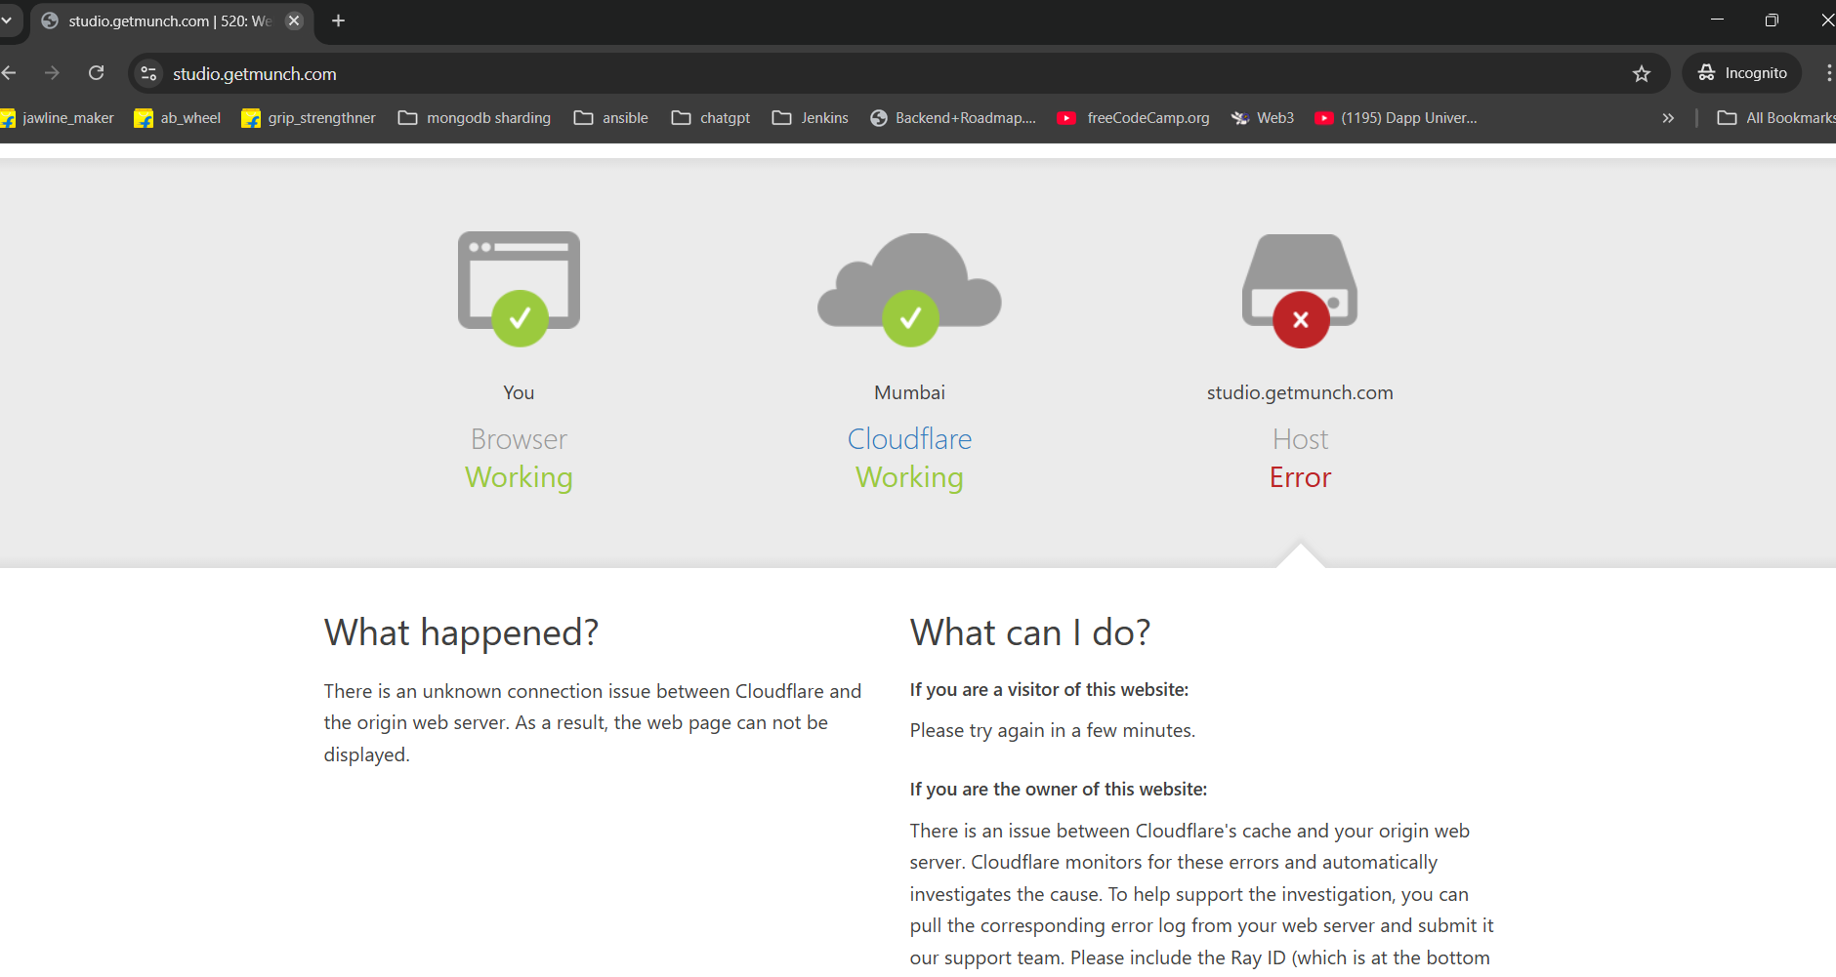Click 'Please try again in a few minutes.'
This screenshot has width=1836, height=977.
click(x=1053, y=730)
